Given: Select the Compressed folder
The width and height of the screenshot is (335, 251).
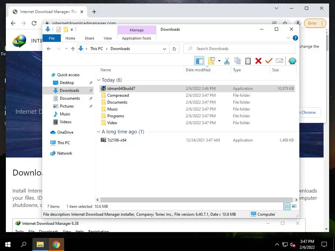Looking at the screenshot, I should tap(197, 95).
